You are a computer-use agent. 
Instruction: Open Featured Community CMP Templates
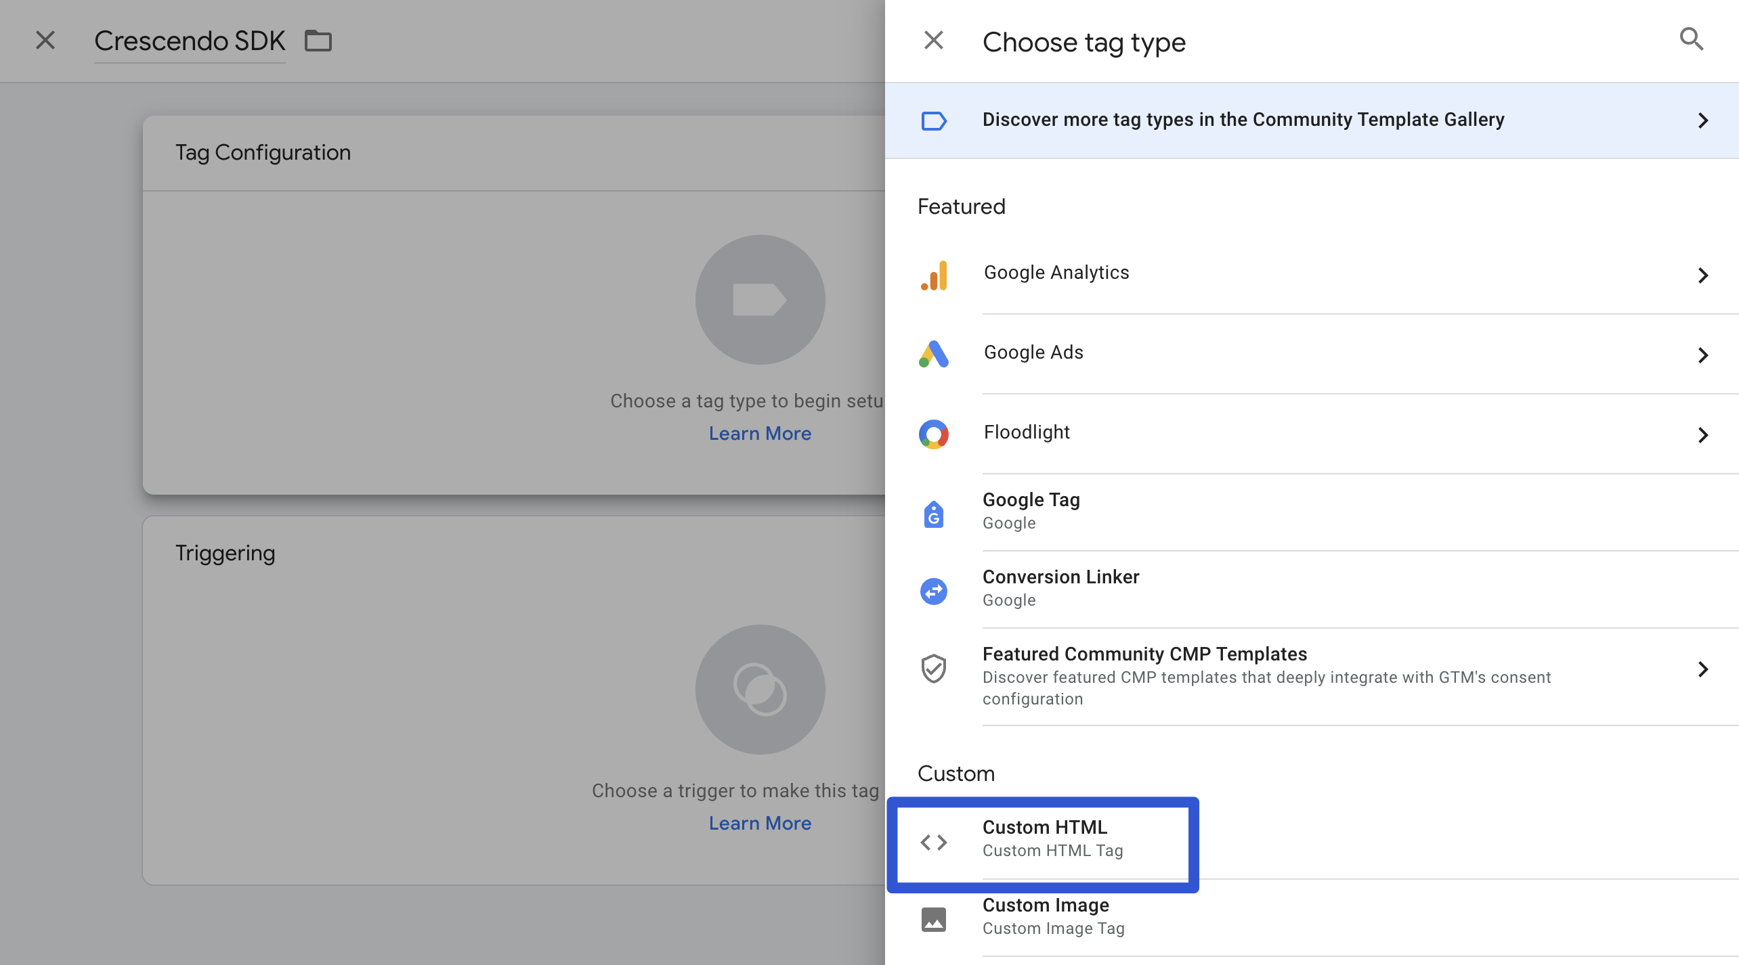(1312, 677)
